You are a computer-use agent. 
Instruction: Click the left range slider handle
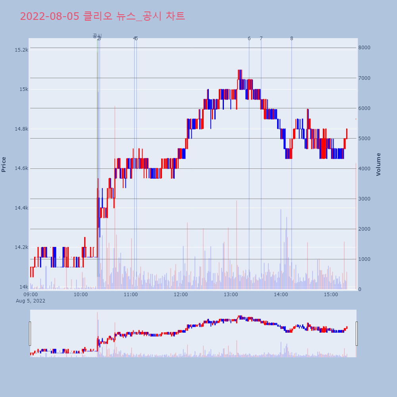(30, 333)
